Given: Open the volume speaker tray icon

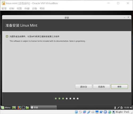Looking at the screenshot, I should [131, 108].
